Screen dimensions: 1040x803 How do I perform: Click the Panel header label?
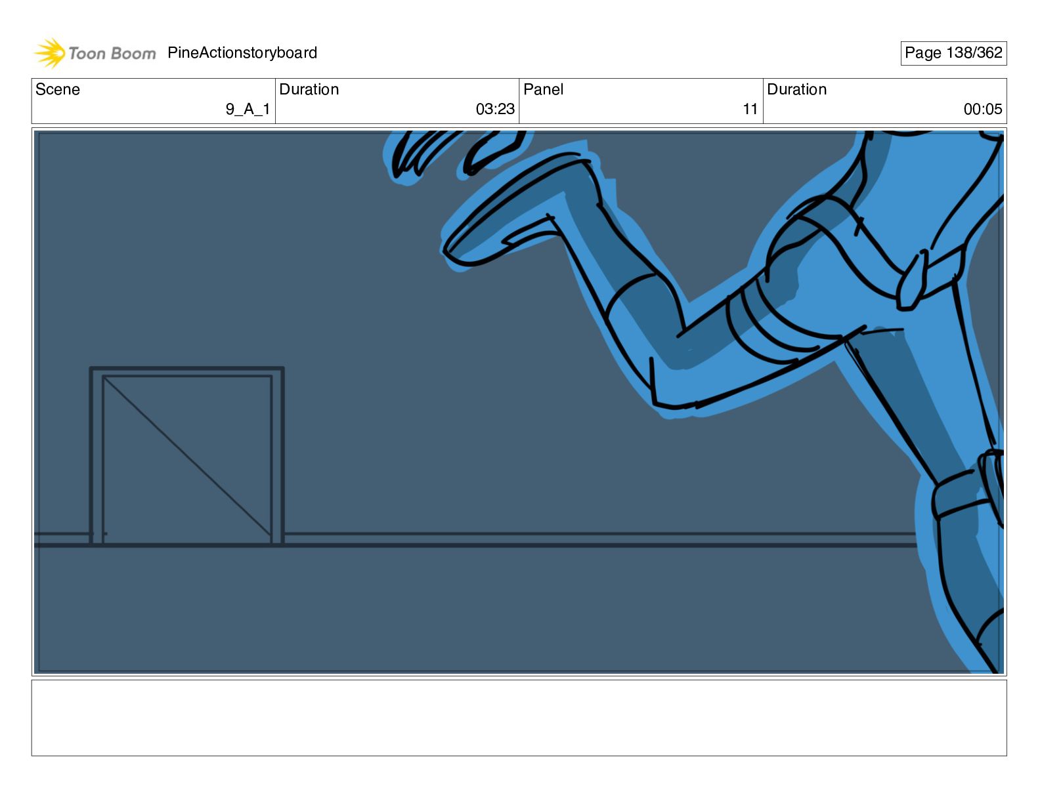click(544, 90)
